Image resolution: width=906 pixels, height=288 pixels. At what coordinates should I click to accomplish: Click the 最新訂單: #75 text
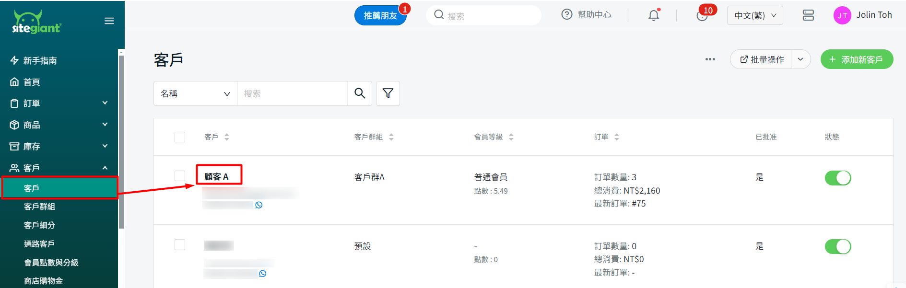click(620, 204)
